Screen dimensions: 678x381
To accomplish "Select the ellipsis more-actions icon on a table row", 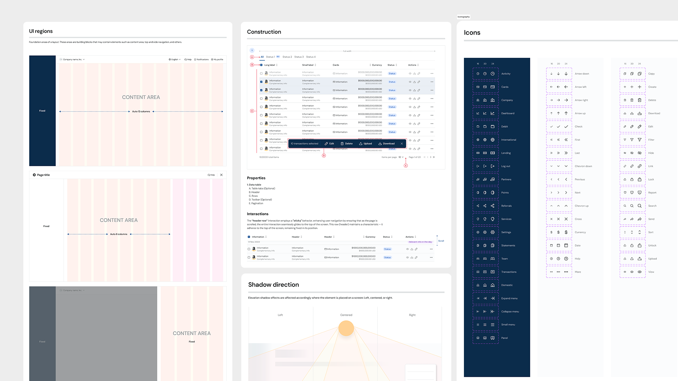I will [x=432, y=73].
